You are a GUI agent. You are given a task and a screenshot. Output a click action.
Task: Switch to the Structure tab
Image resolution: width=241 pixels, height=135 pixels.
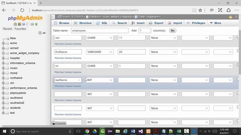(83, 23)
